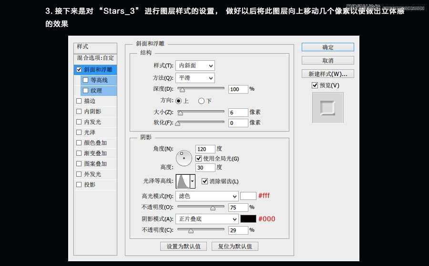
Task: Enable the 内发光 style checkbox
Action: [x=79, y=122]
